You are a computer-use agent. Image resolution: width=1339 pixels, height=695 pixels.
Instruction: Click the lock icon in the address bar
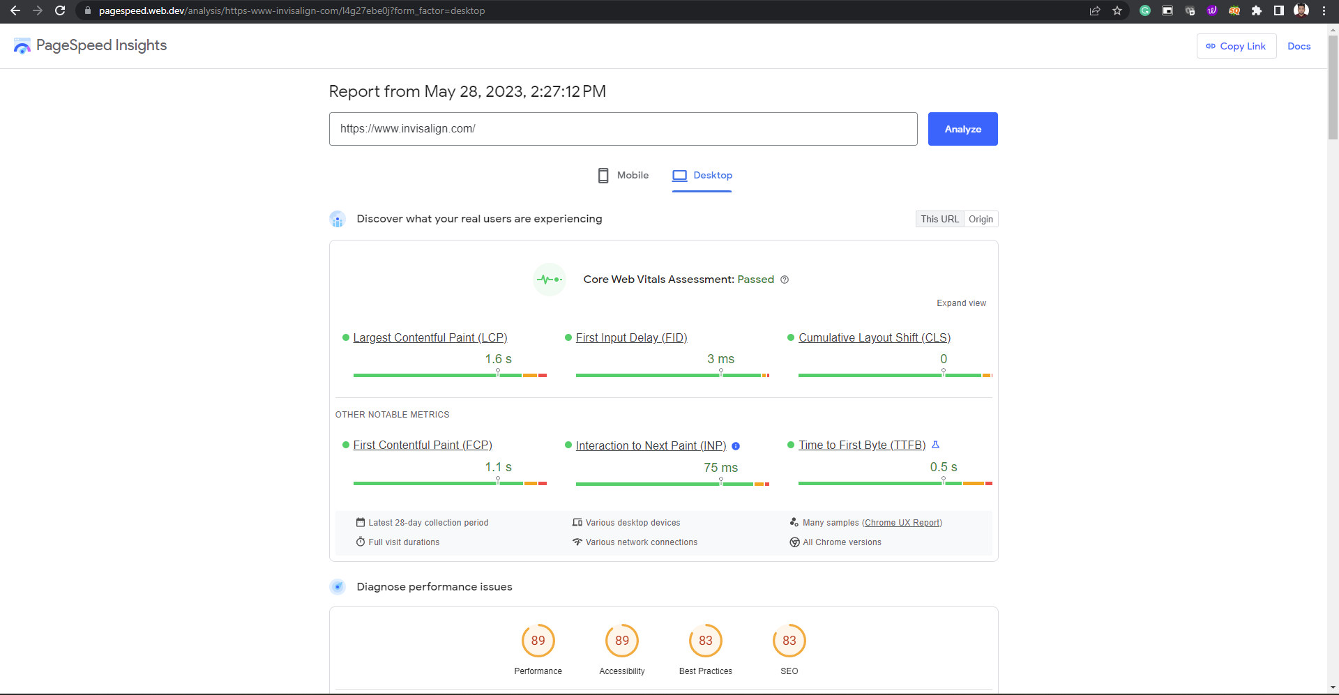point(88,10)
